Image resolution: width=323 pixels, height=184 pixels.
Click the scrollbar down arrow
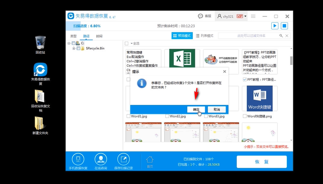[x=291, y=140]
